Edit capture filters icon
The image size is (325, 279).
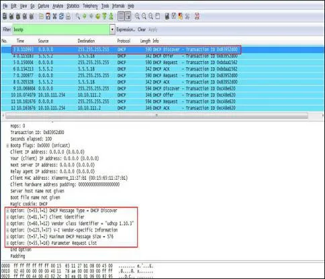coord(167,16)
